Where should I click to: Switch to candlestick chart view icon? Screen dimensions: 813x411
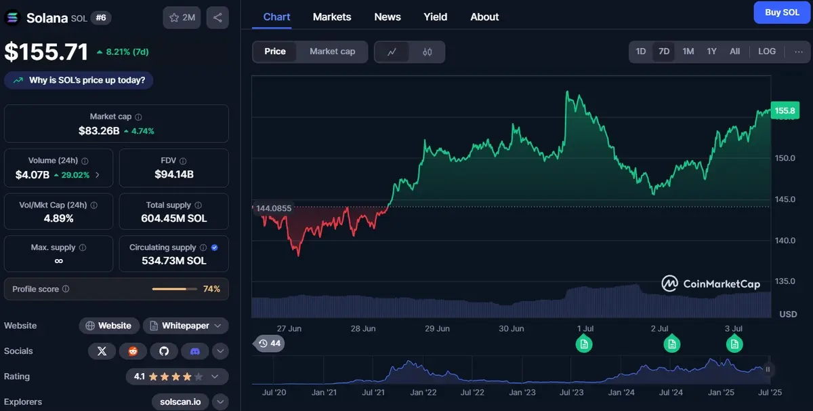pos(427,52)
